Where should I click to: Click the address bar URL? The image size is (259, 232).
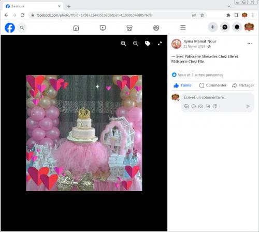[x=94, y=15]
